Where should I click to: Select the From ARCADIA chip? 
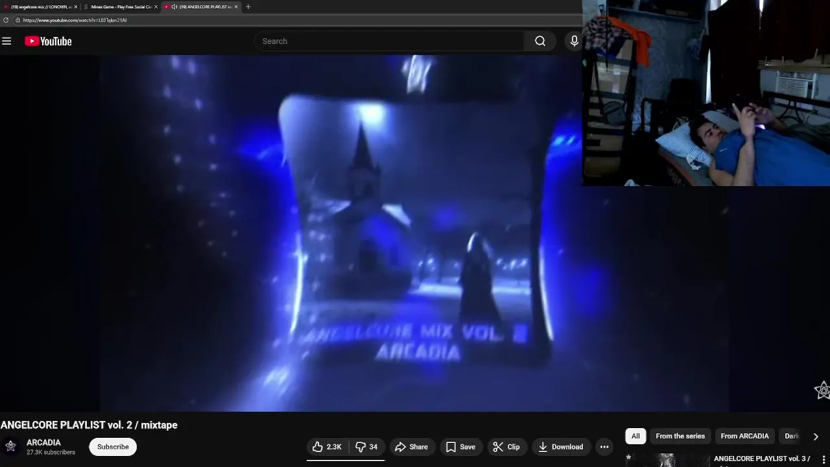(744, 436)
